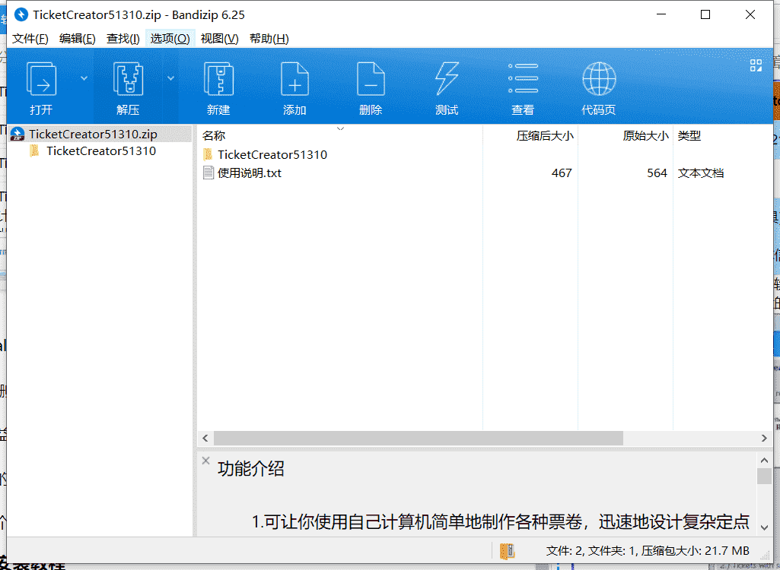Click the folder icon in the file list

208,154
